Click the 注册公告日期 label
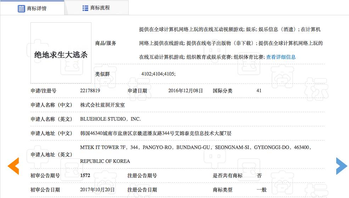The image size is (349, 198). click(142, 190)
